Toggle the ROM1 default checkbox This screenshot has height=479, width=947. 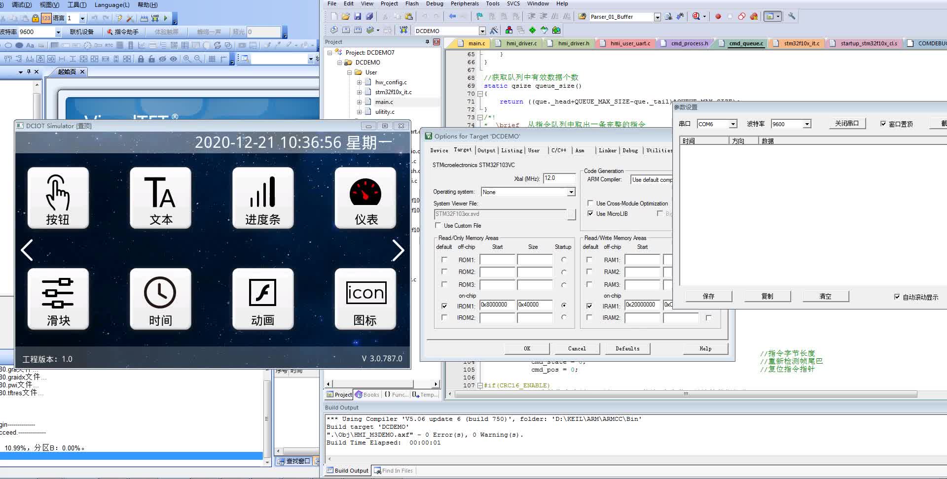coord(444,259)
